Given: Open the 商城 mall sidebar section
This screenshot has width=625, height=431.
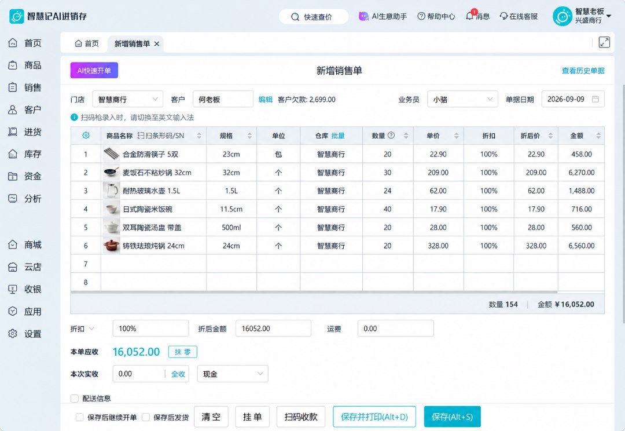Looking at the screenshot, I should pyautogui.click(x=25, y=244).
